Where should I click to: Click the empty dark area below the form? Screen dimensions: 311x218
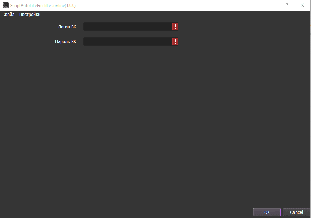(155, 128)
